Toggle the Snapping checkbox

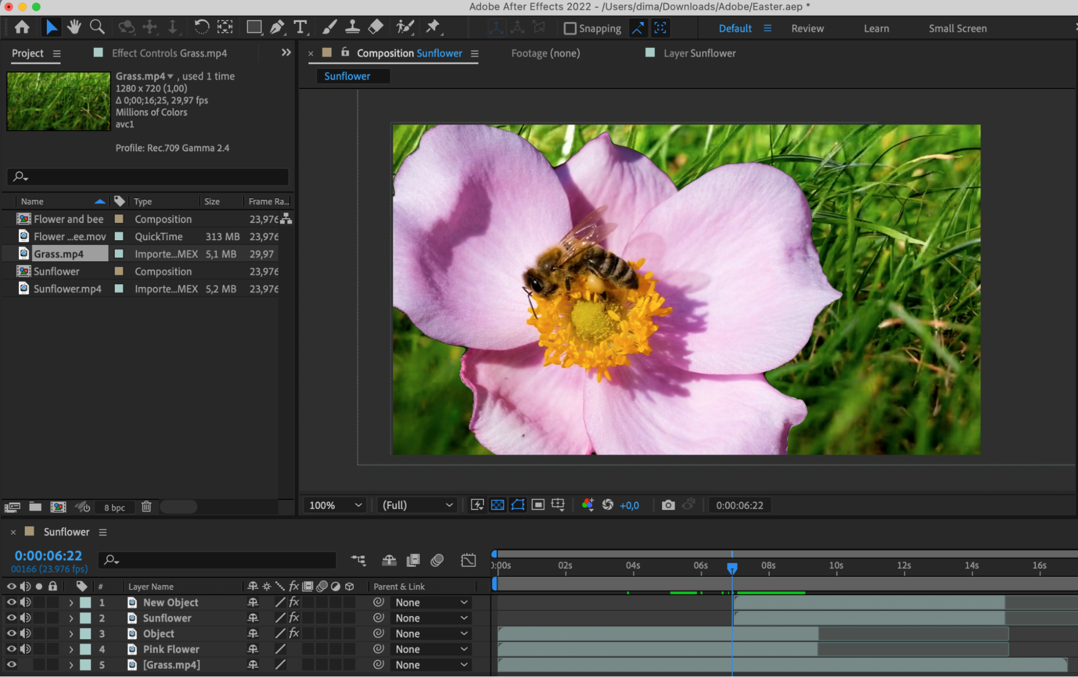point(570,29)
